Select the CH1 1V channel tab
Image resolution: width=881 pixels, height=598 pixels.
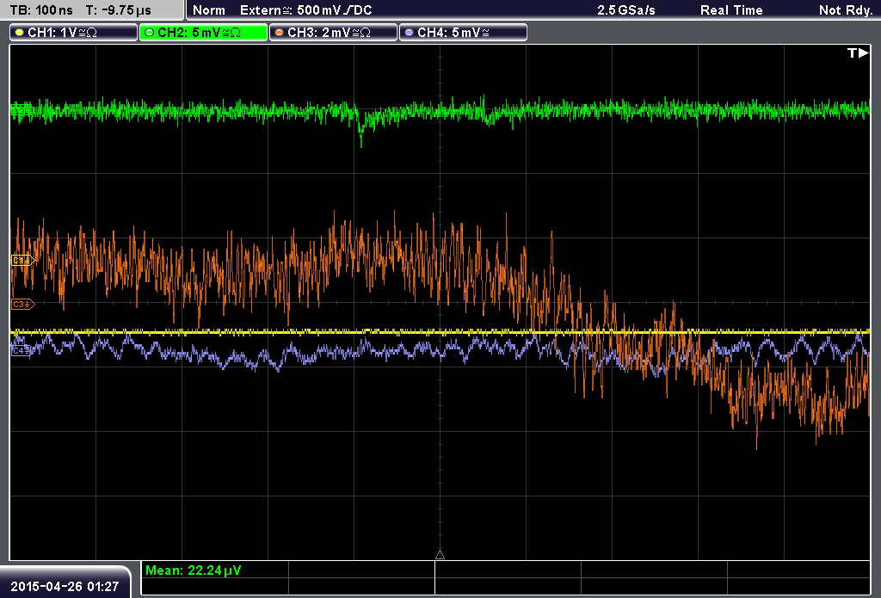[74, 33]
